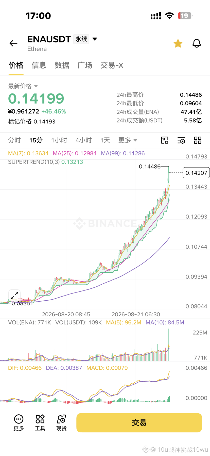Open the 更多 menu icon at bottom
This screenshot has height=456, width=210.
(19, 423)
